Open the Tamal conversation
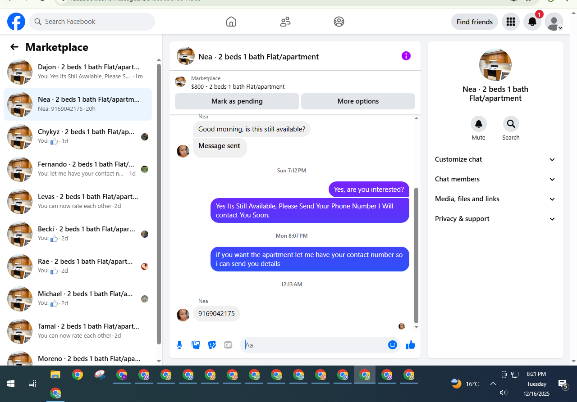577x402 pixels. (x=78, y=331)
